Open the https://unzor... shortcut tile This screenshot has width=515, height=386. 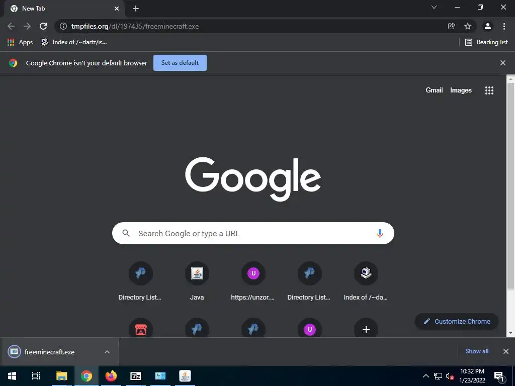tap(253, 281)
